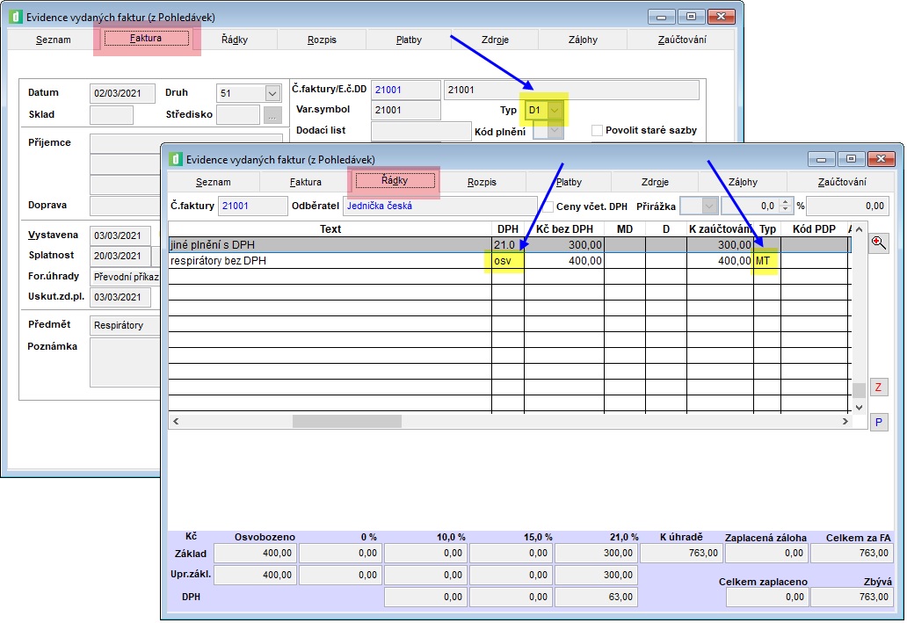Image resolution: width=907 pixels, height=623 pixels.
Task: Click the app icon in the front window title bar
Action: click(176, 159)
